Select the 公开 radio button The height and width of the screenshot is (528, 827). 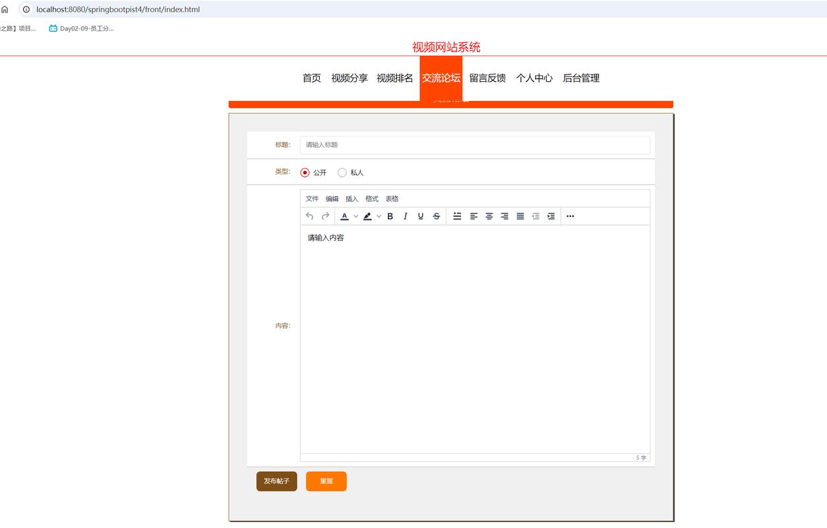[305, 172]
